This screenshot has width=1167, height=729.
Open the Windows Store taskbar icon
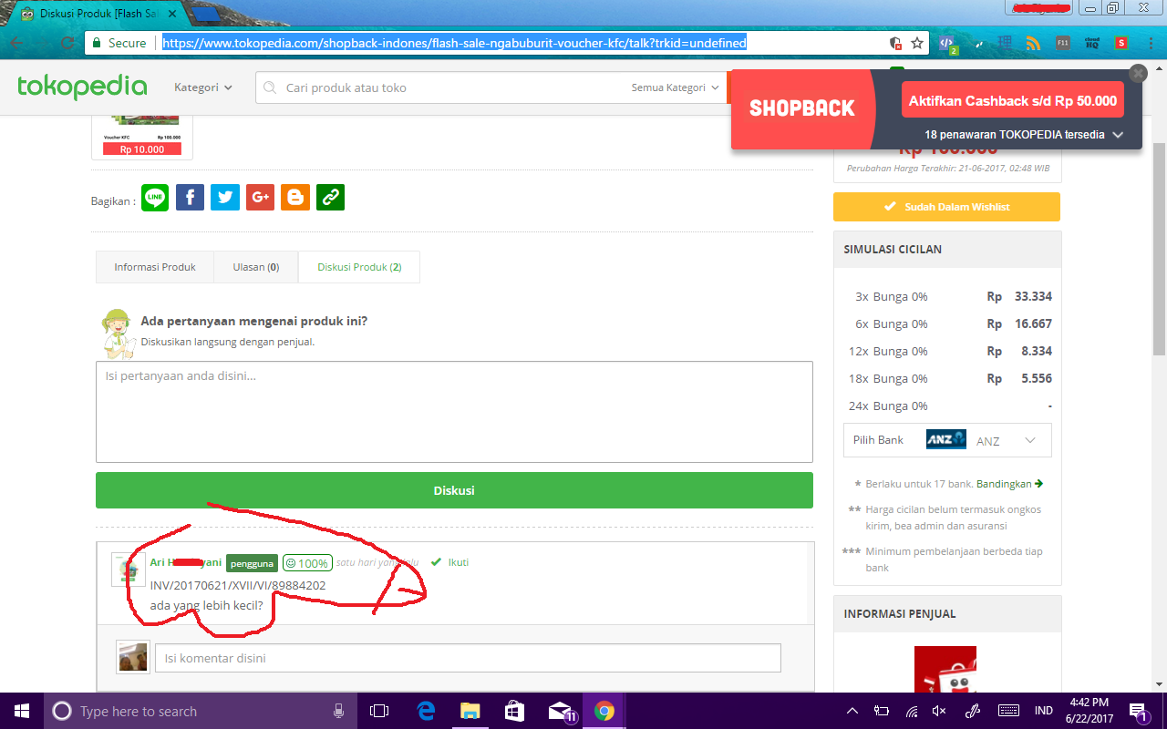pyautogui.click(x=514, y=711)
